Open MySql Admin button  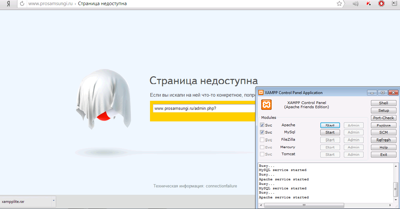[x=354, y=132]
